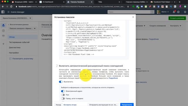Bookmark this page with the star icon
The width and height of the screenshot is (188, 106).
point(128,6)
